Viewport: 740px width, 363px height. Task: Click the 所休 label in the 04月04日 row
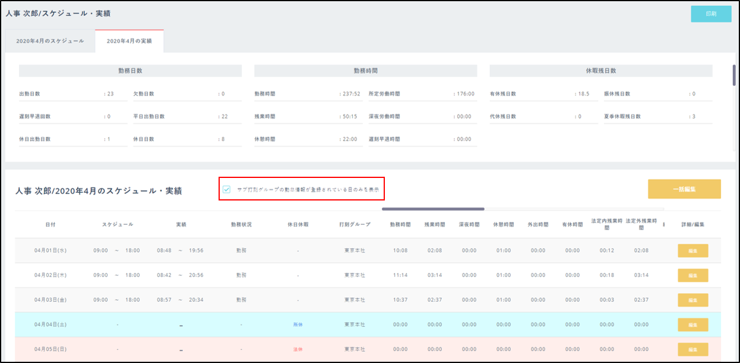click(x=298, y=324)
